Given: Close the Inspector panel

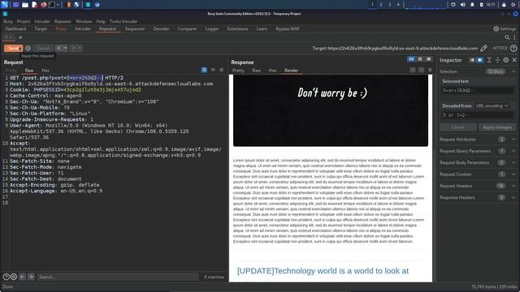Looking at the screenshot, I should click(514, 60).
